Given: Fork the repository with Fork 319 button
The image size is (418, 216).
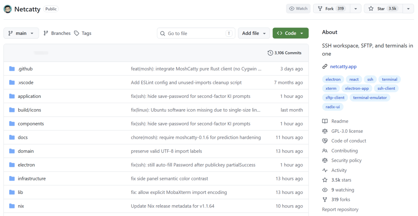Looking at the screenshot, I should tap(332, 9).
